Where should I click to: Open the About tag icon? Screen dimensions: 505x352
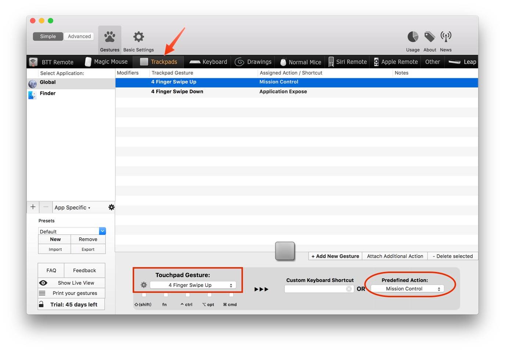click(430, 37)
